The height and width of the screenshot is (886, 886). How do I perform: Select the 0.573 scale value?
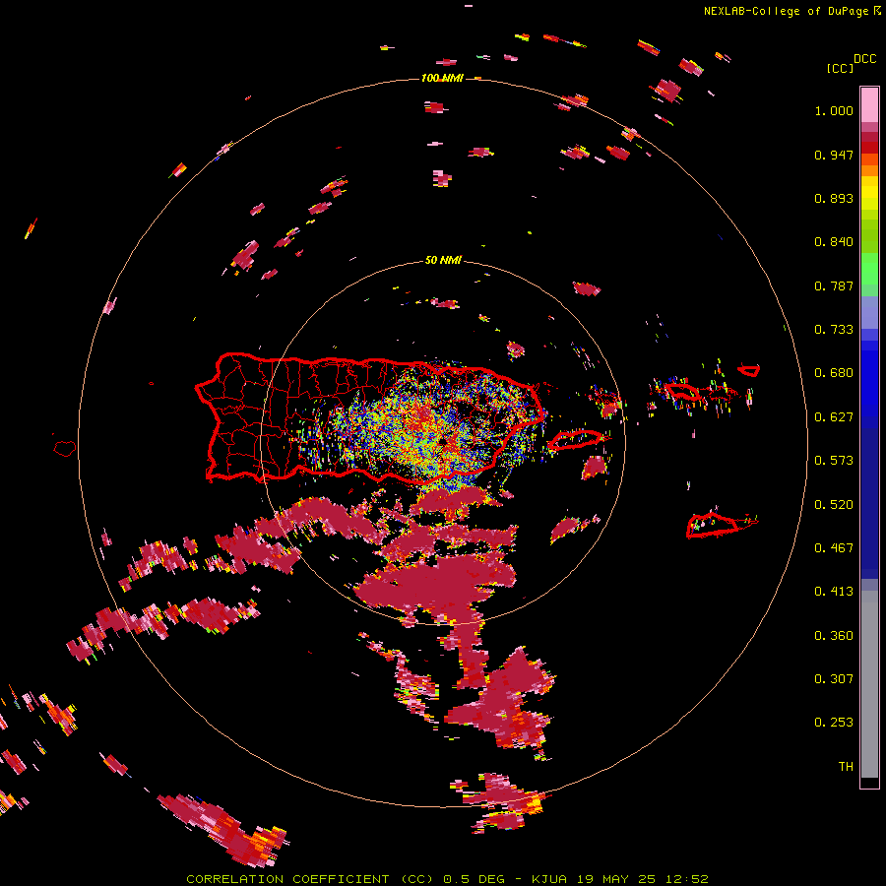(834, 461)
